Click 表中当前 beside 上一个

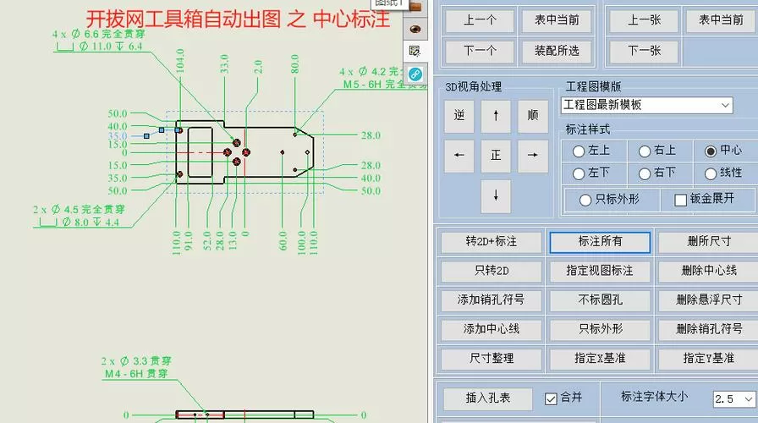click(x=557, y=20)
